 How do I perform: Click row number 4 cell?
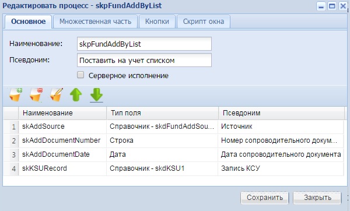click(11, 168)
